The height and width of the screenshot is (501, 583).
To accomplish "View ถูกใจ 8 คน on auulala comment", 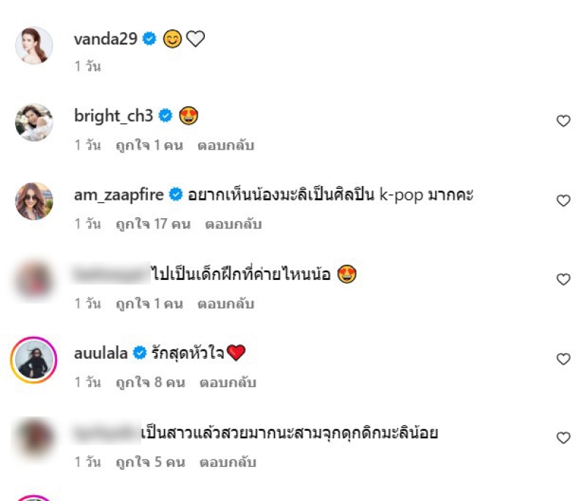I will 150,382.
